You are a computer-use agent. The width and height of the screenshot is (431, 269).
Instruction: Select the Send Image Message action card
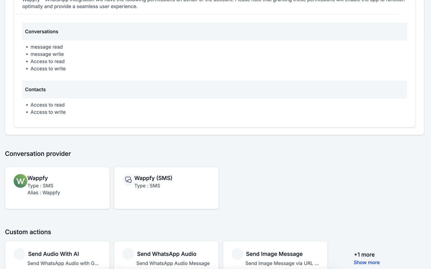click(x=275, y=255)
